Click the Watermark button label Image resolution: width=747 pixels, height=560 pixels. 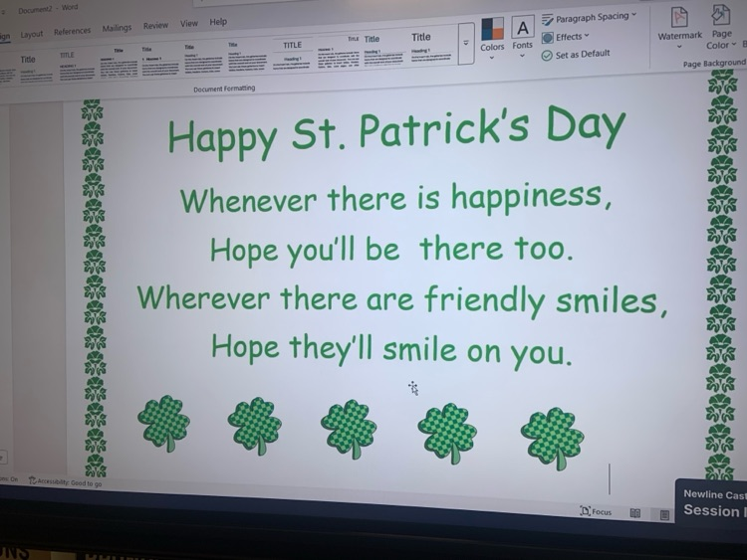click(x=680, y=36)
